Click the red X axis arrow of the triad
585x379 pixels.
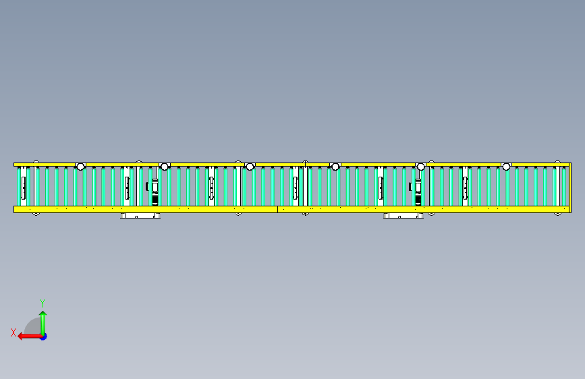point(30,337)
